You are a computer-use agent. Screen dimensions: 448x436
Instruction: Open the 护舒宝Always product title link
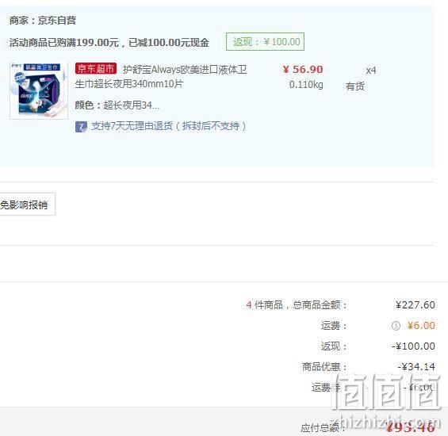coord(161,77)
